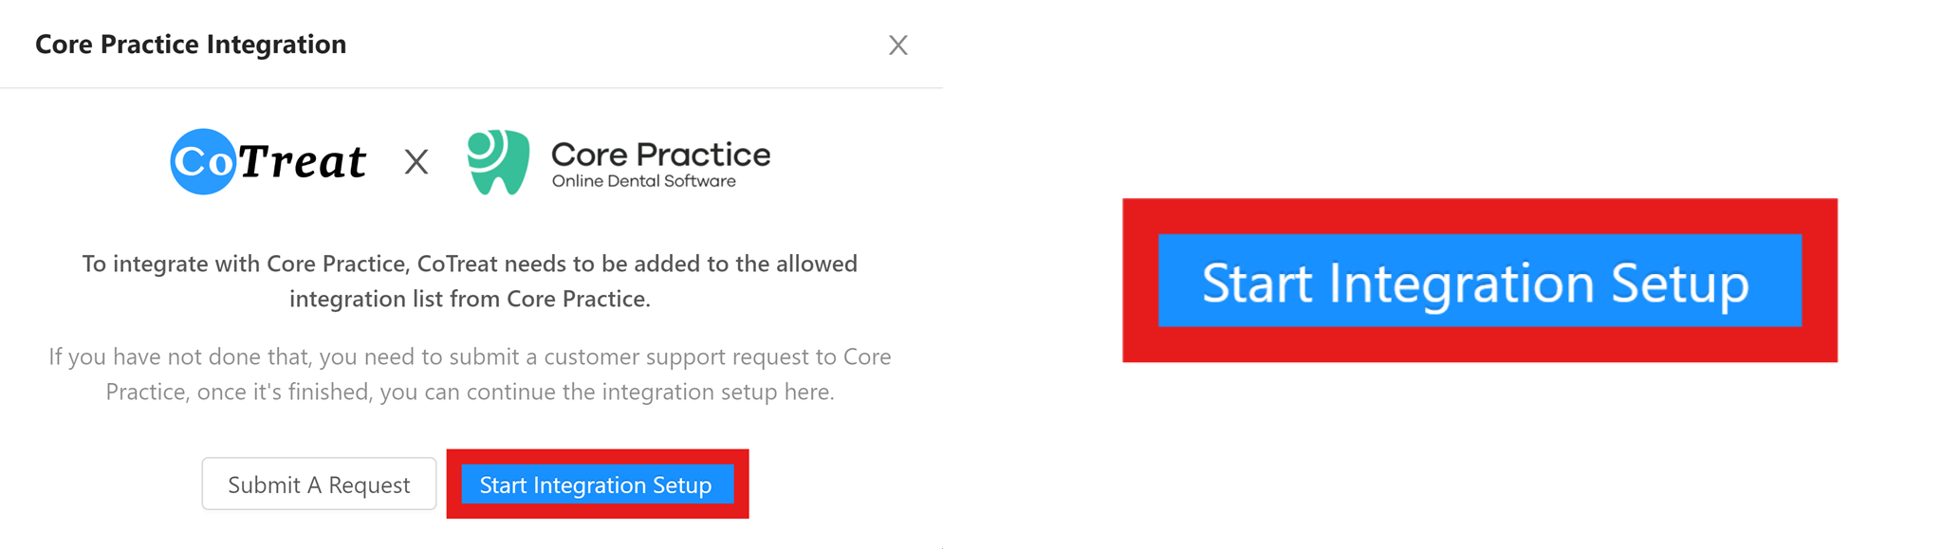This screenshot has width=1941, height=549.
Task: Select the green Core Practice tooth icon
Action: pos(500,161)
